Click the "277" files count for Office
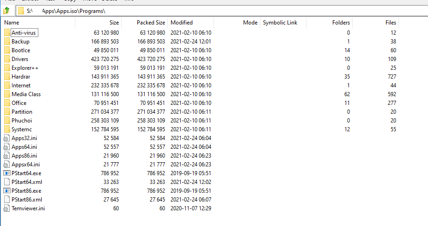The image size is (428, 226). point(392,103)
